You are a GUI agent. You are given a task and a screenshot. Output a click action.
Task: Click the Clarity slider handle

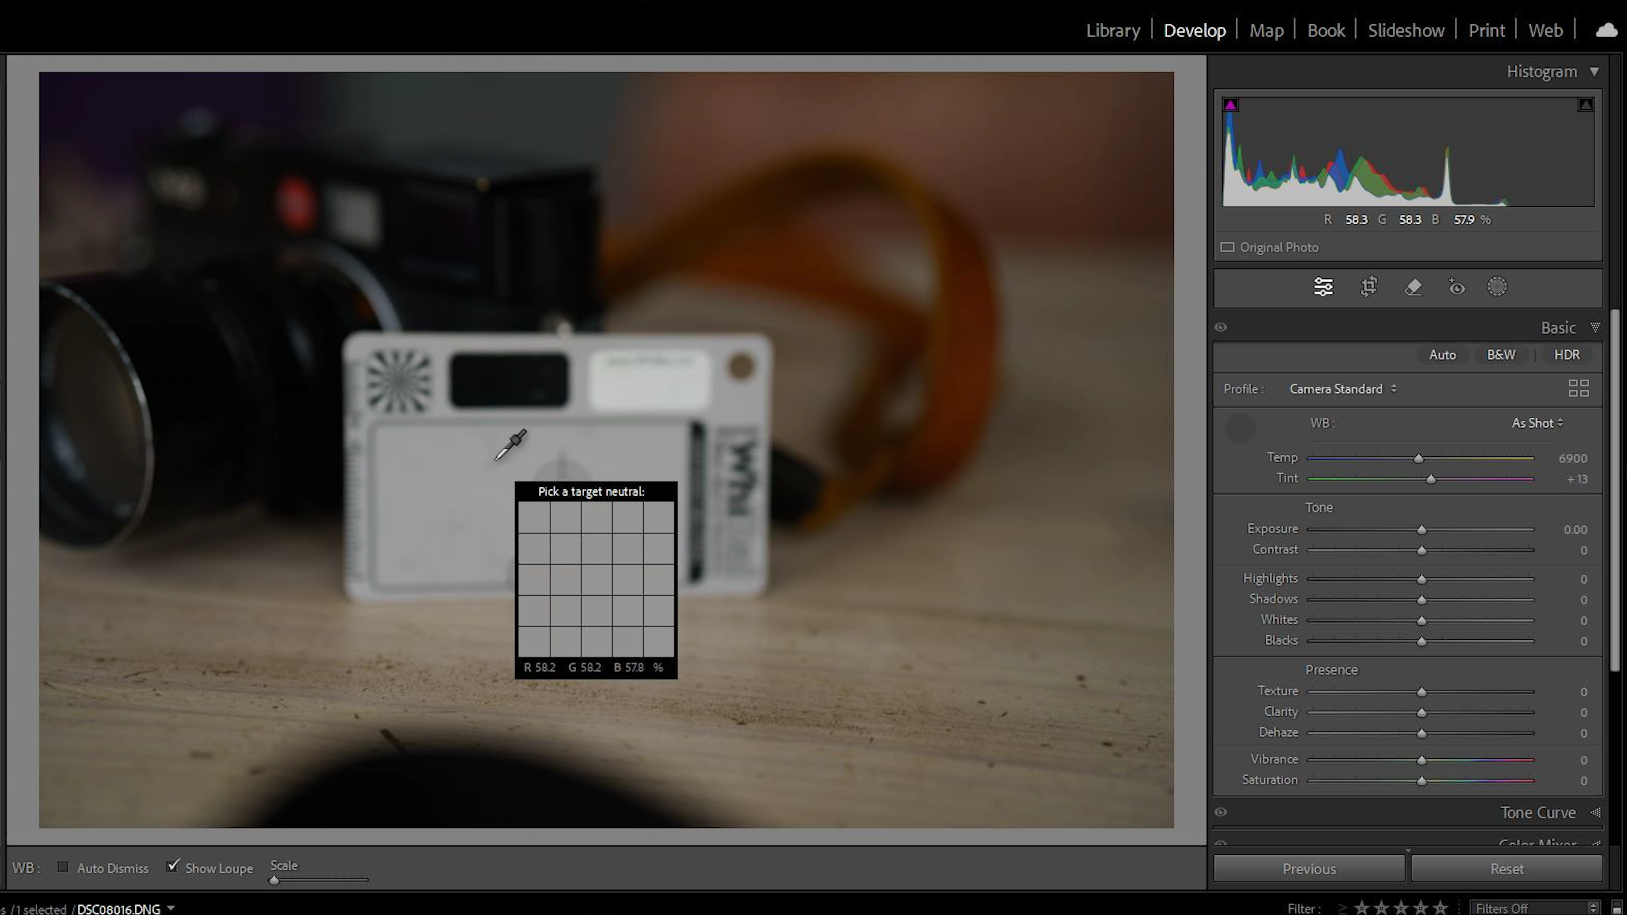1421,713
